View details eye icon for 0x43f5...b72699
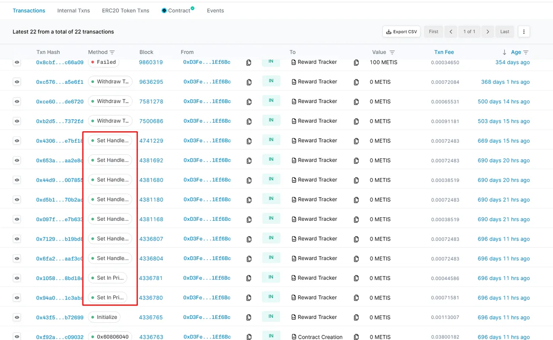553x340 pixels. tap(17, 318)
